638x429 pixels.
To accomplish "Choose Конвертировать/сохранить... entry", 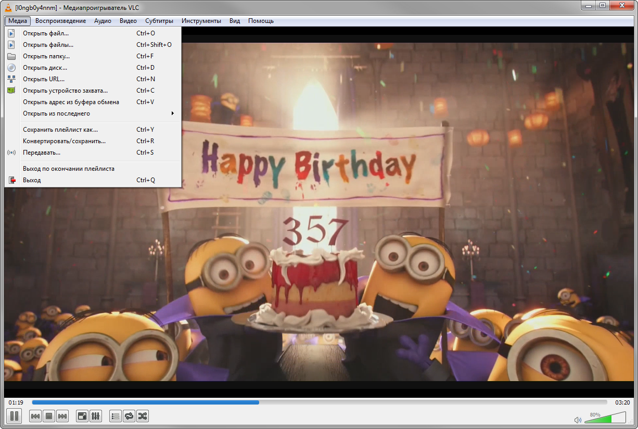I will pyautogui.click(x=93, y=141).
